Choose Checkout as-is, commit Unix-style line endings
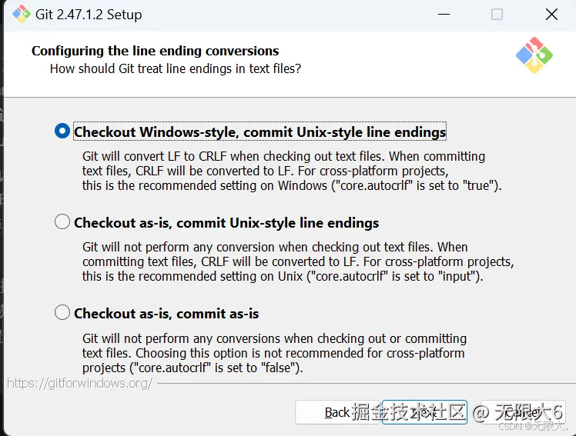576x436 pixels. 62,222
